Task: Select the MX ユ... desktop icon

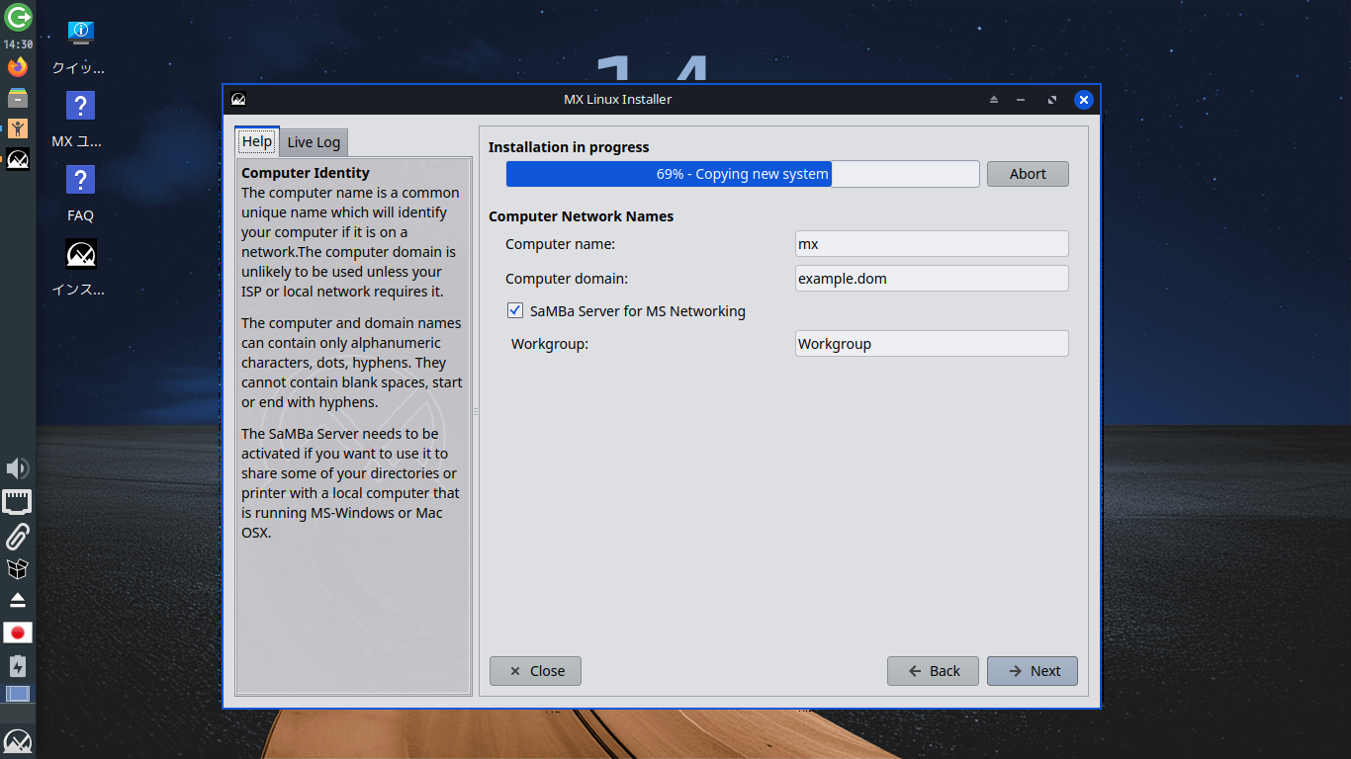Action: tap(80, 120)
